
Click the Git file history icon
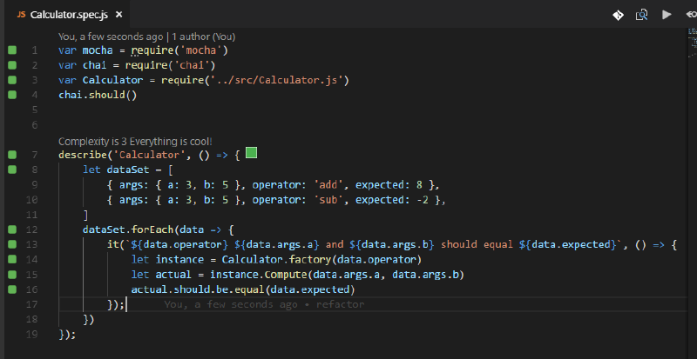(618, 15)
